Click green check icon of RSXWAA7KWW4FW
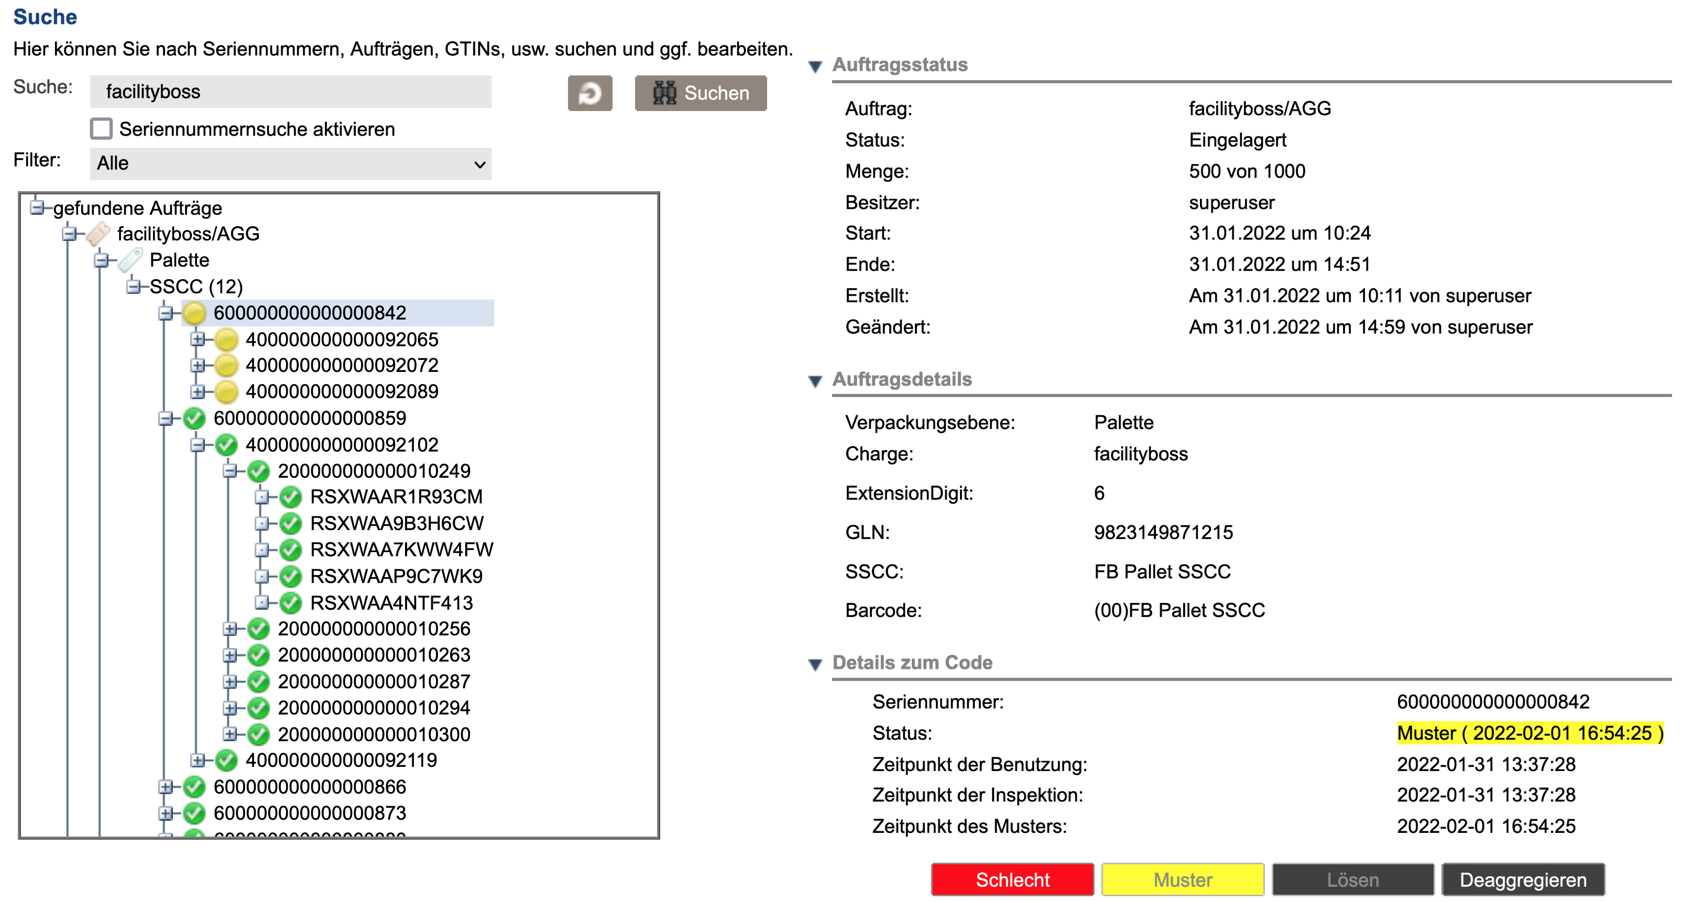Image resolution: width=1682 pixels, height=902 pixels. pos(290,549)
